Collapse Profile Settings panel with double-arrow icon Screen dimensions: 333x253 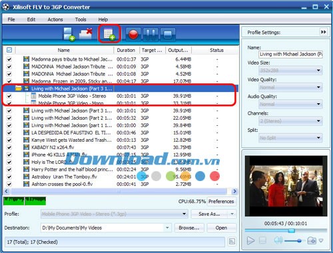click(x=324, y=32)
